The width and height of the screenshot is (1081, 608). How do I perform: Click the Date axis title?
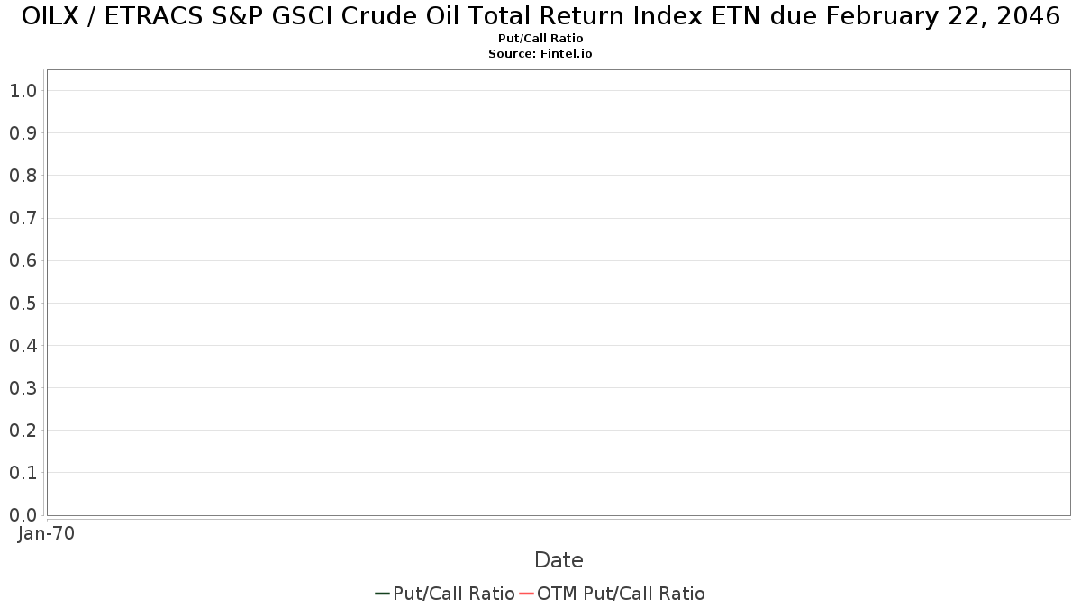pos(559,560)
